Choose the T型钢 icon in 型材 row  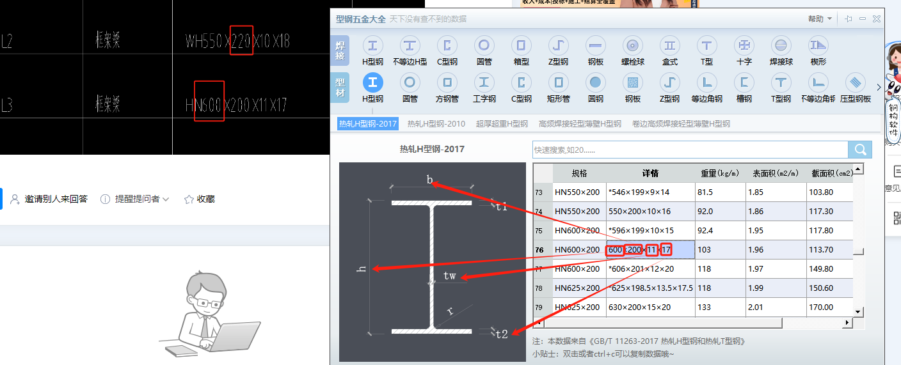[781, 82]
